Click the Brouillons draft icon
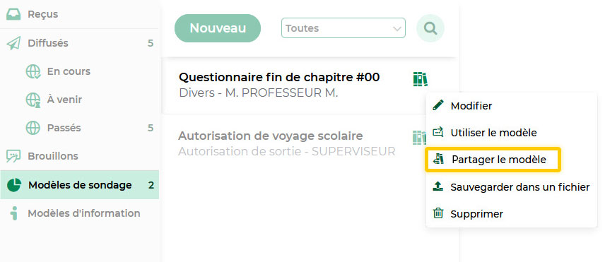 [x=13, y=156]
